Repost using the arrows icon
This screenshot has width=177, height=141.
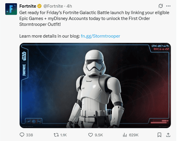[x=54, y=135]
